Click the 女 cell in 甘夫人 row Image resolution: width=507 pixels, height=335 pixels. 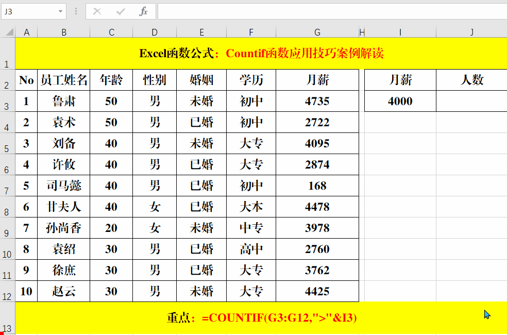155,207
